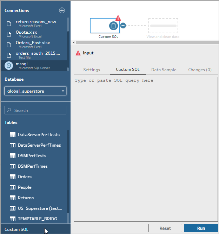The width and height of the screenshot is (219, 234).
Task: Click the mssql database cylinder icon
Action: [9, 66]
